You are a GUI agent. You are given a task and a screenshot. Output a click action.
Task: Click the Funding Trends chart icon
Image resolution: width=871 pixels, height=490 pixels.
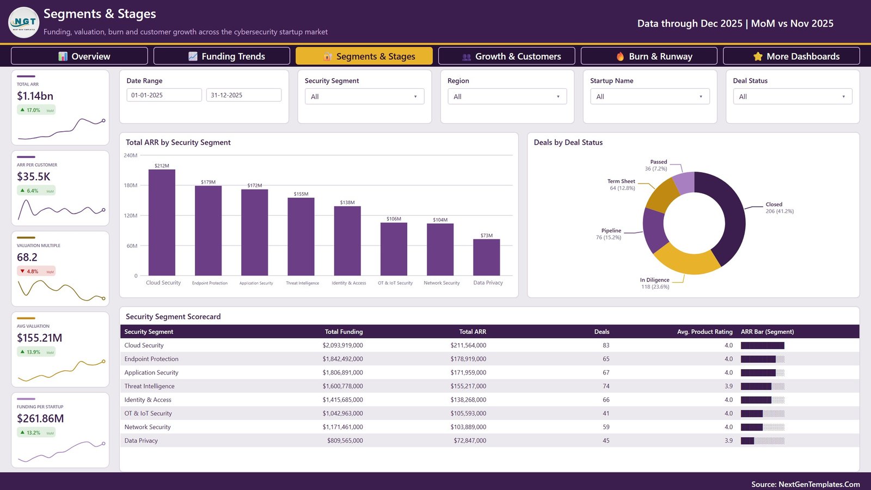click(x=193, y=56)
